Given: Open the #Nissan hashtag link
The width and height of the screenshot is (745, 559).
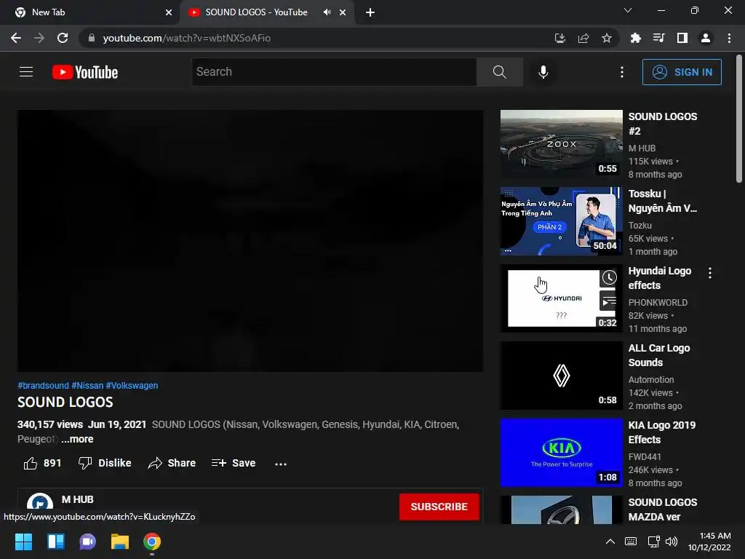Looking at the screenshot, I should tap(87, 386).
